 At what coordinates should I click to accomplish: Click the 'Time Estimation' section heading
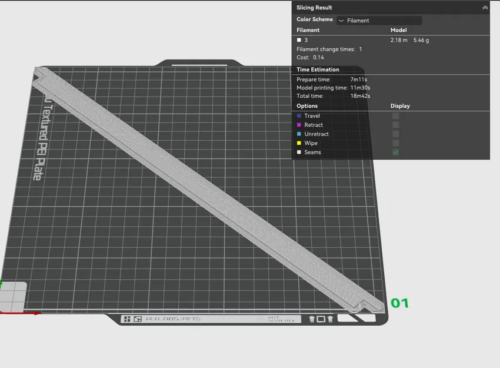click(x=318, y=69)
